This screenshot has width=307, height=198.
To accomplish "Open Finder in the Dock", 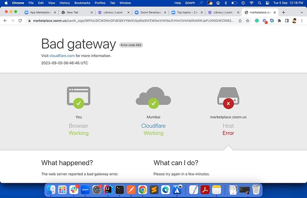I will (x=51, y=190).
